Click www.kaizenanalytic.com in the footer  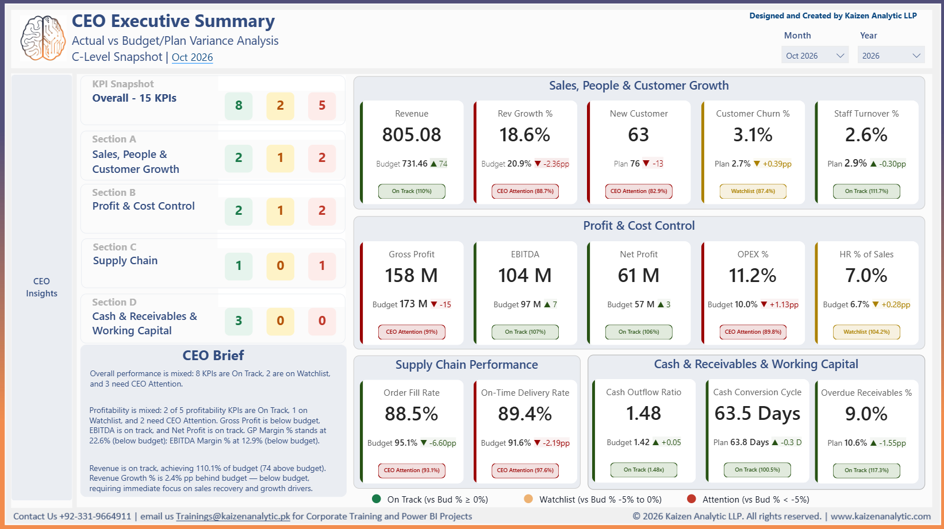coord(881,516)
